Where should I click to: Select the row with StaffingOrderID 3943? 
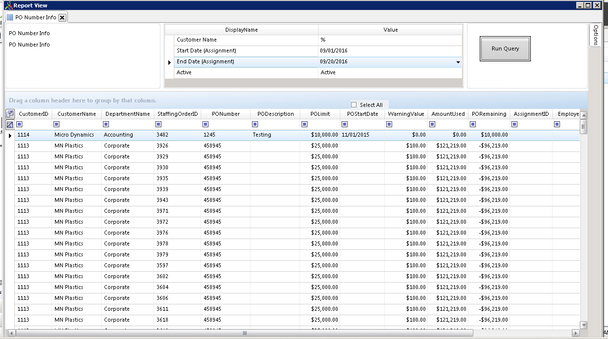(x=297, y=200)
